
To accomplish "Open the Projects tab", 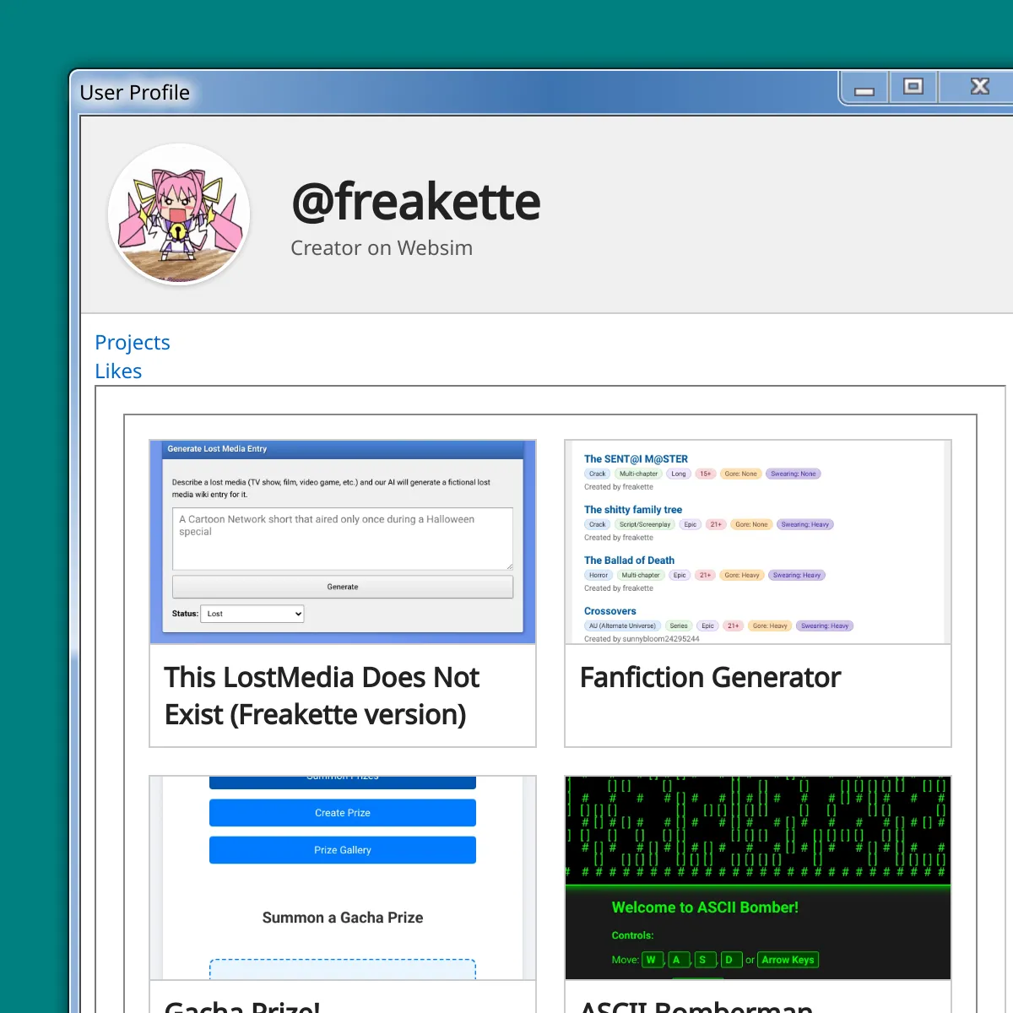I will coord(133,343).
